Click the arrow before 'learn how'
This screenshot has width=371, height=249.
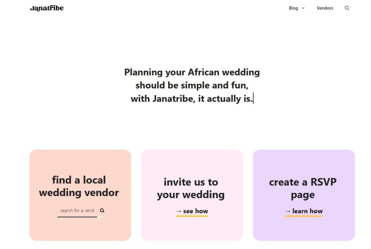click(x=288, y=211)
